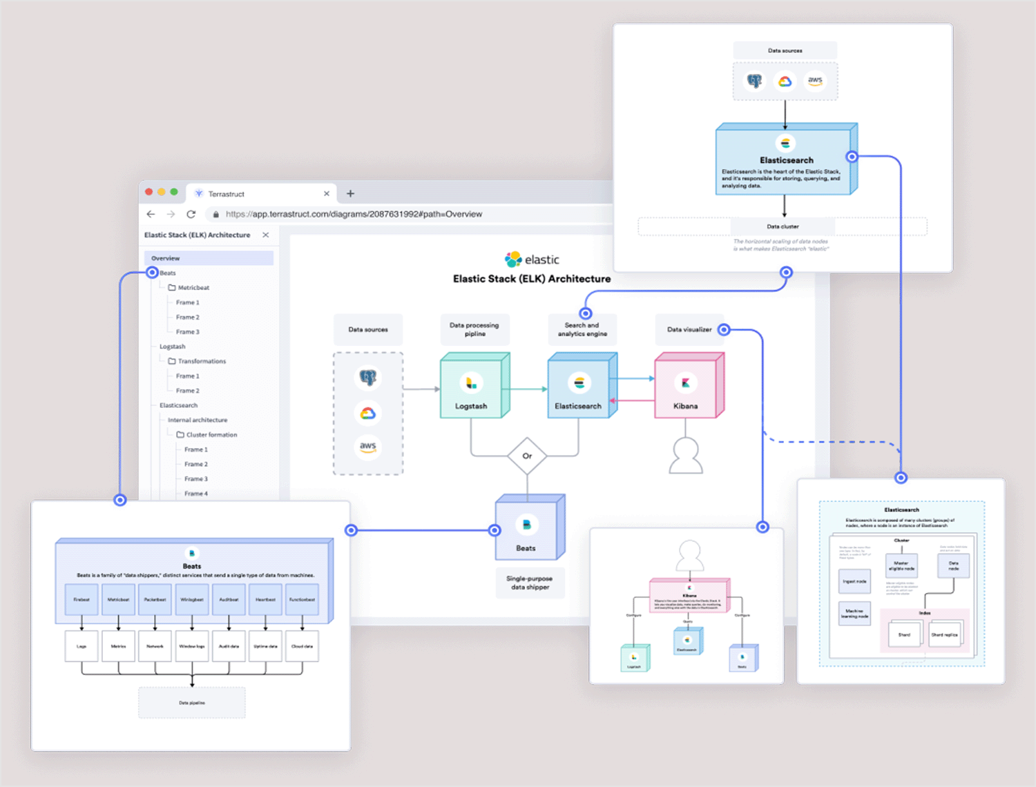The height and width of the screenshot is (787, 1036).
Task: Select Frame 1 under Transformations
Action: (187, 376)
